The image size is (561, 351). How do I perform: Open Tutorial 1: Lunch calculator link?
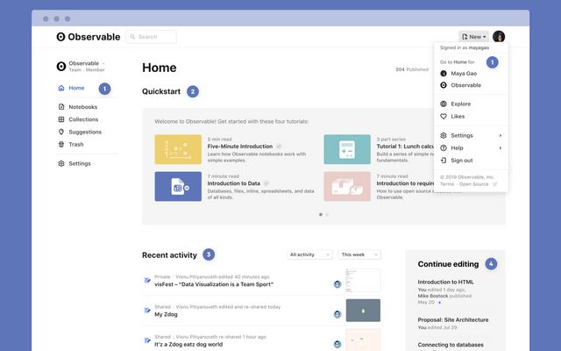(405, 147)
